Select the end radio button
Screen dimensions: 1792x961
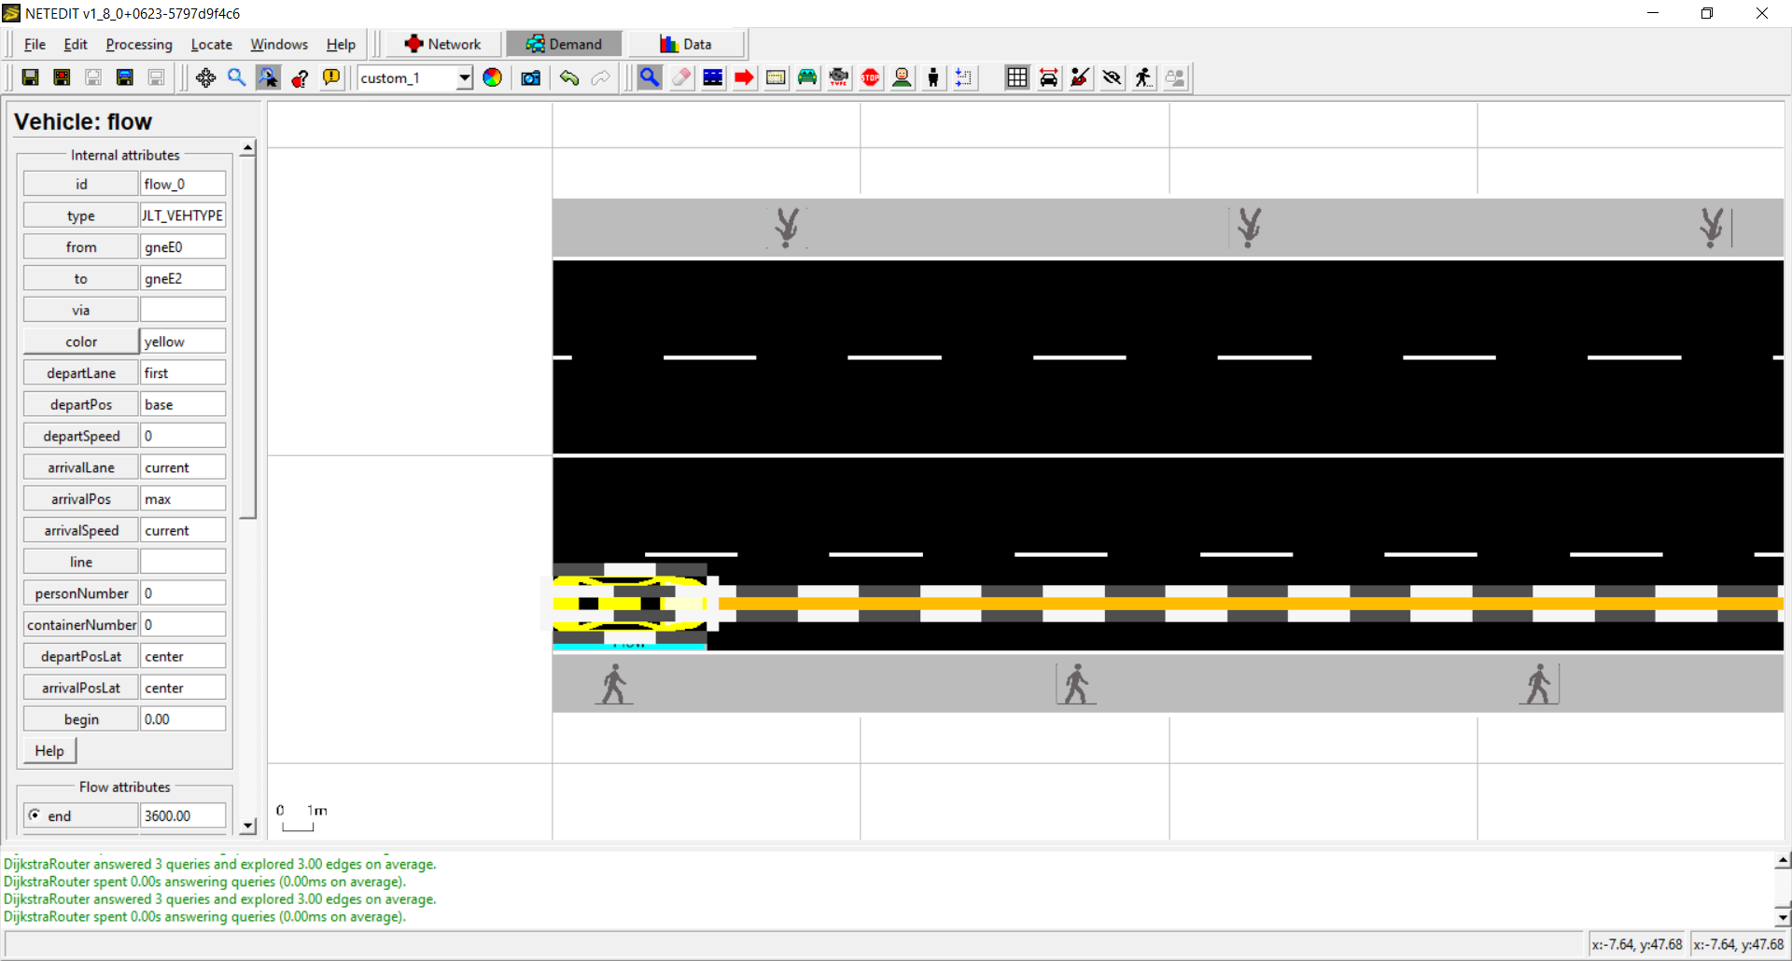tap(35, 815)
